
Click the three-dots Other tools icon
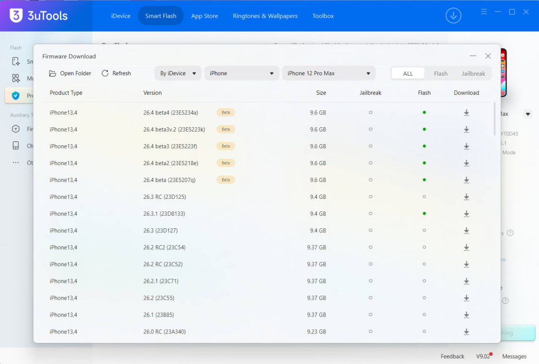pos(16,163)
